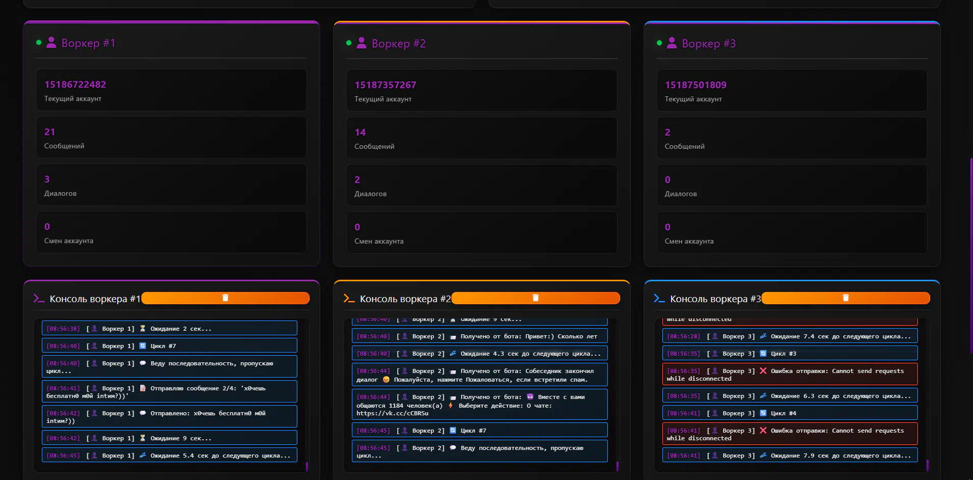The image size is (973, 480).
Task: Click green status dot of Воркер #1
Action: coord(39,43)
